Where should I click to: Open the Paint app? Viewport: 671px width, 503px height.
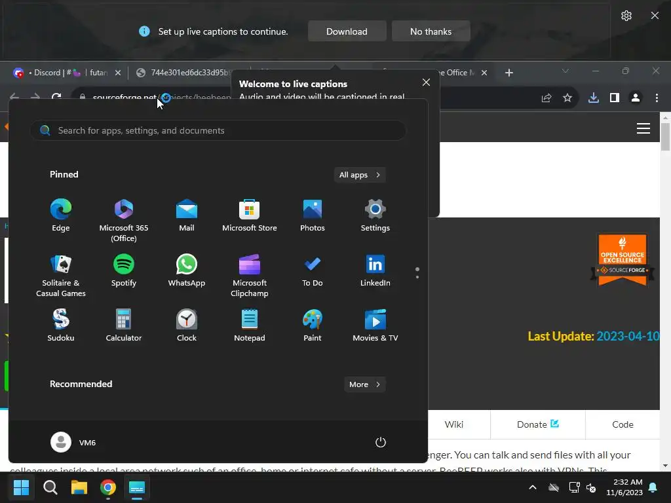(x=313, y=325)
